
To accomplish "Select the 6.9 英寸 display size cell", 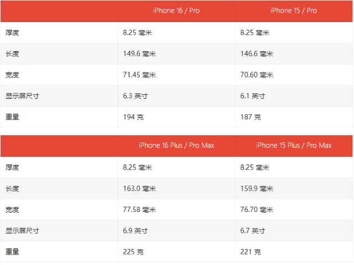I will [136, 230].
